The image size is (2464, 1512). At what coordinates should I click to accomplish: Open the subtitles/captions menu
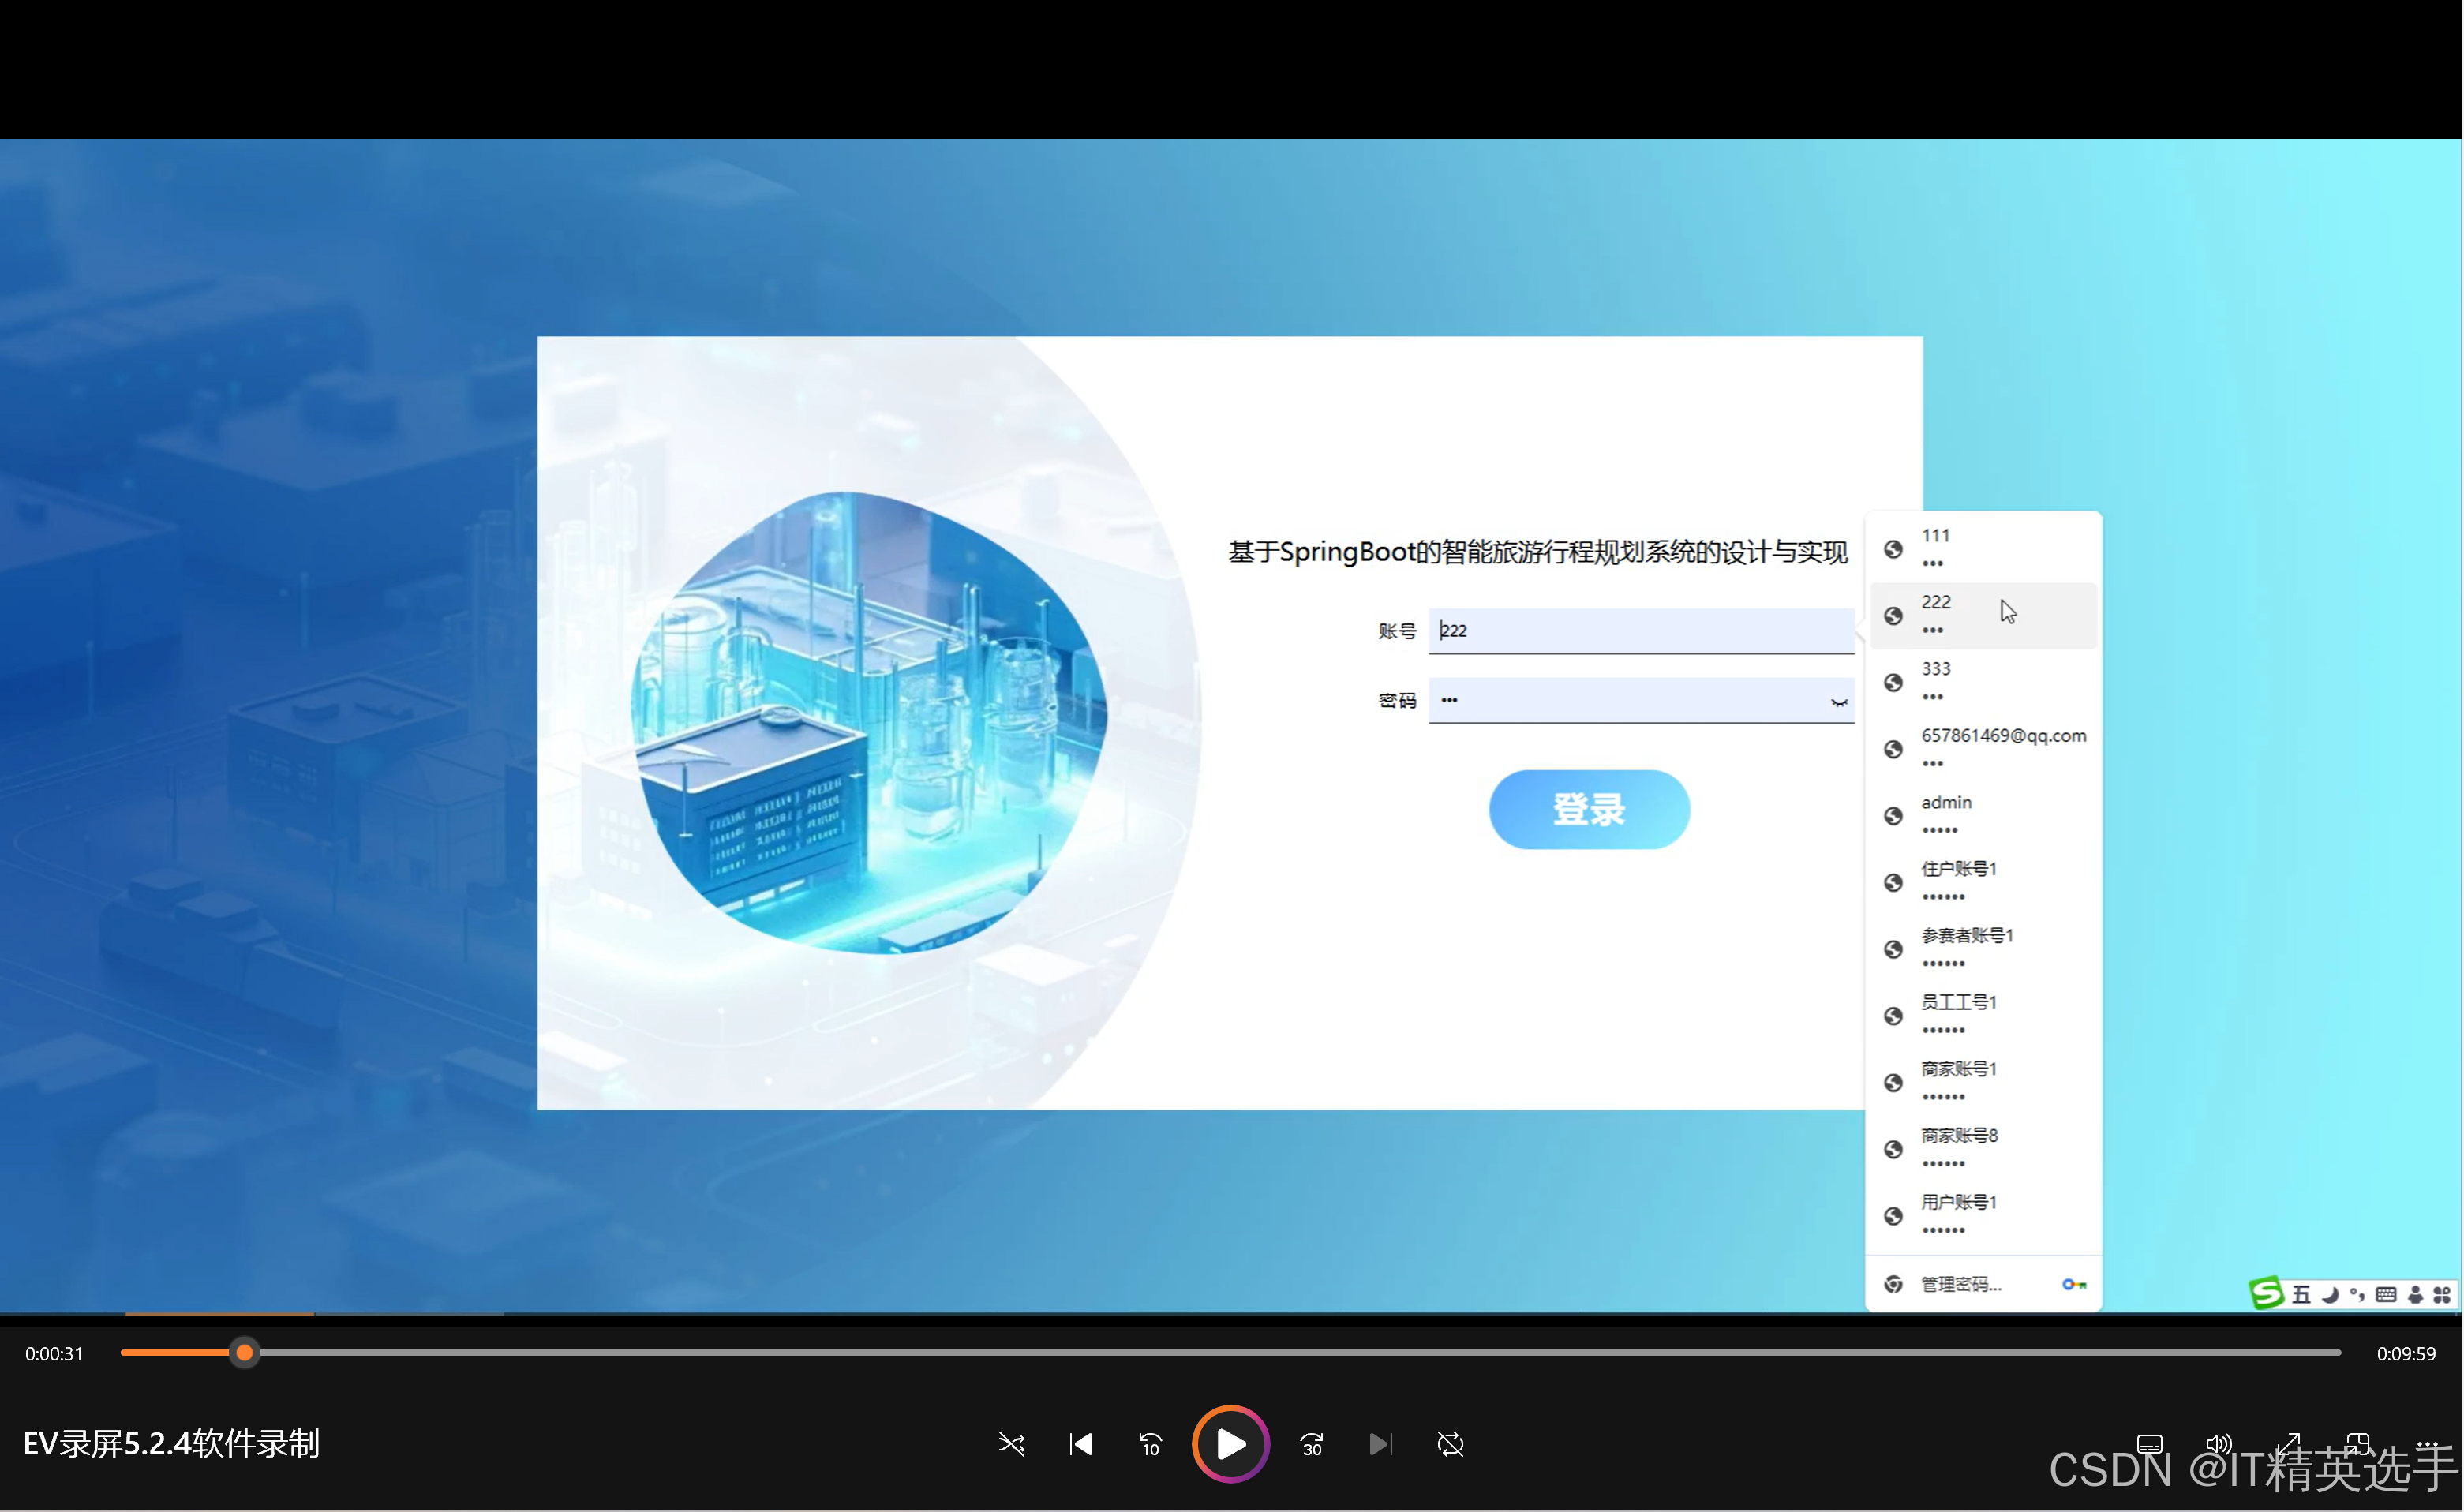pos(2150,1444)
